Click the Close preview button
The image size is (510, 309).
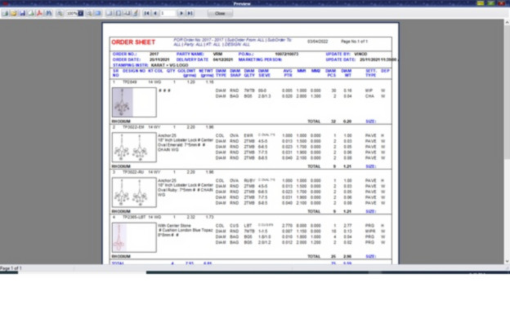point(220,13)
